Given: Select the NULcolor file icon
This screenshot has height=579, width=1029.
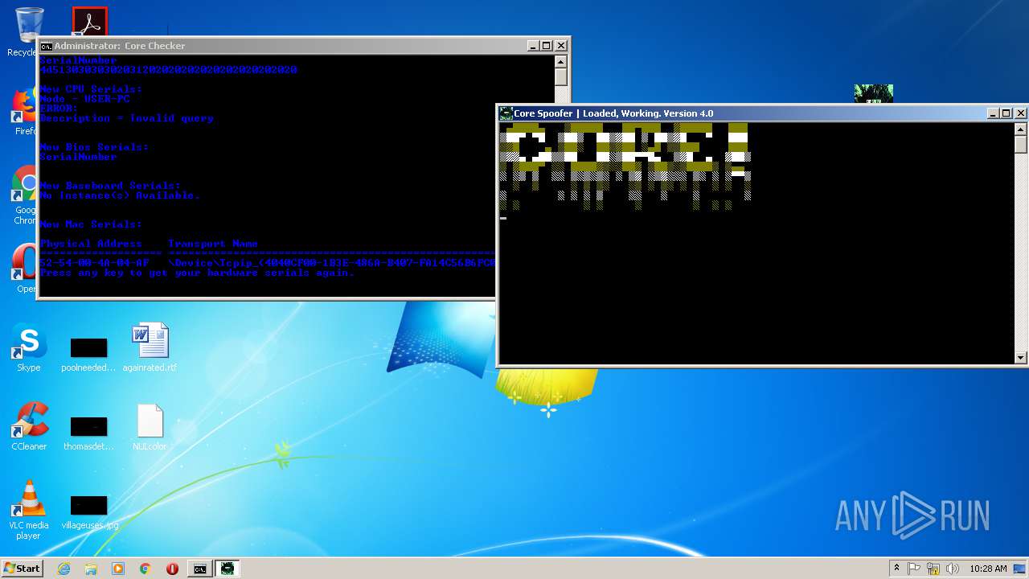Looking at the screenshot, I should pyautogui.click(x=150, y=426).
